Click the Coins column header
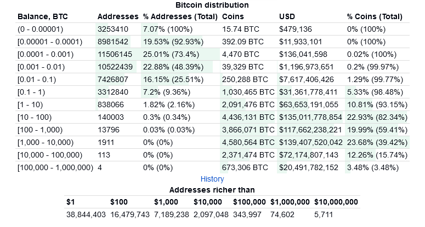Screen dimensions: 425x227 [x=233, y=16]
